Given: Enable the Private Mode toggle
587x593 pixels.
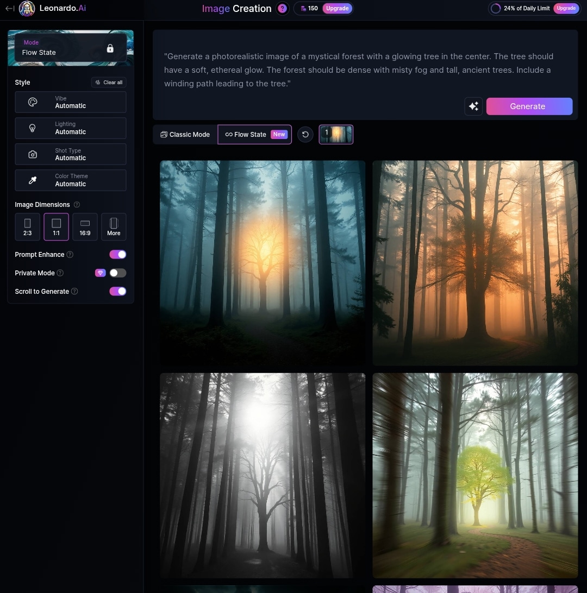Looking at the screenshot, I should pos(118,273).
